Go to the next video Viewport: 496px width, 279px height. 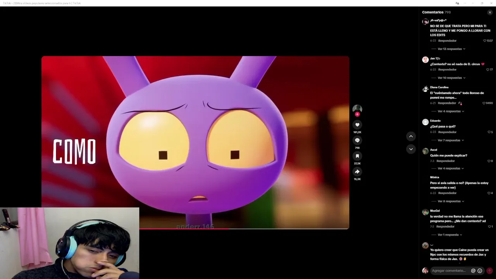point(411,149)
